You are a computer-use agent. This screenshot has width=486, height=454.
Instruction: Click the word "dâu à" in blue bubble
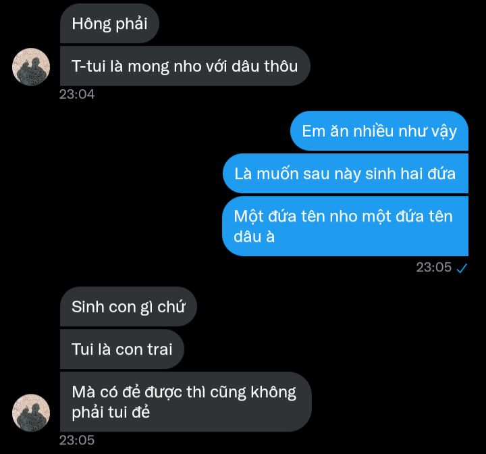tap(254, 236)
